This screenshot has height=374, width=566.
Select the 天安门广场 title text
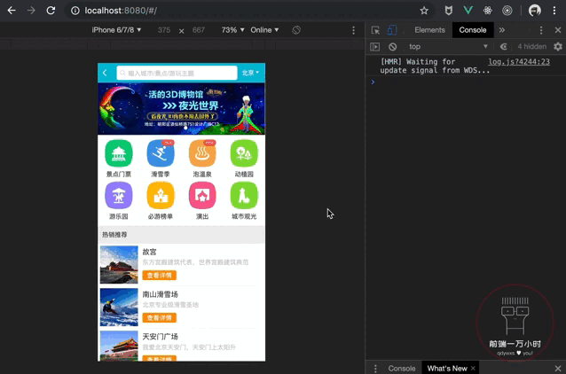160,337
